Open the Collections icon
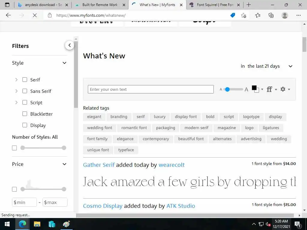 [271, 15]
